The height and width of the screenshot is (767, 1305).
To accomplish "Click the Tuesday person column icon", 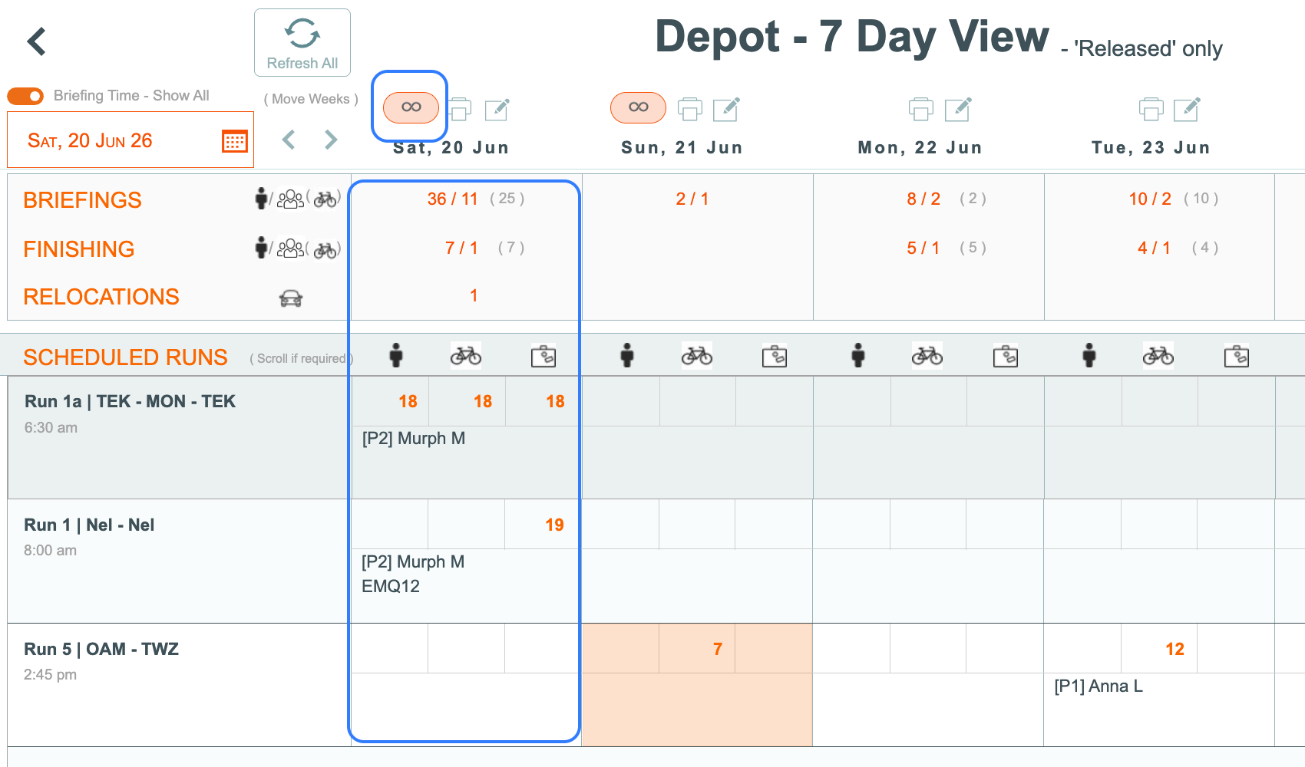I will click(x=1089, y=355).
